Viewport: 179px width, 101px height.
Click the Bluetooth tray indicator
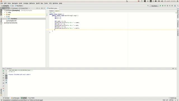(153, 1)
